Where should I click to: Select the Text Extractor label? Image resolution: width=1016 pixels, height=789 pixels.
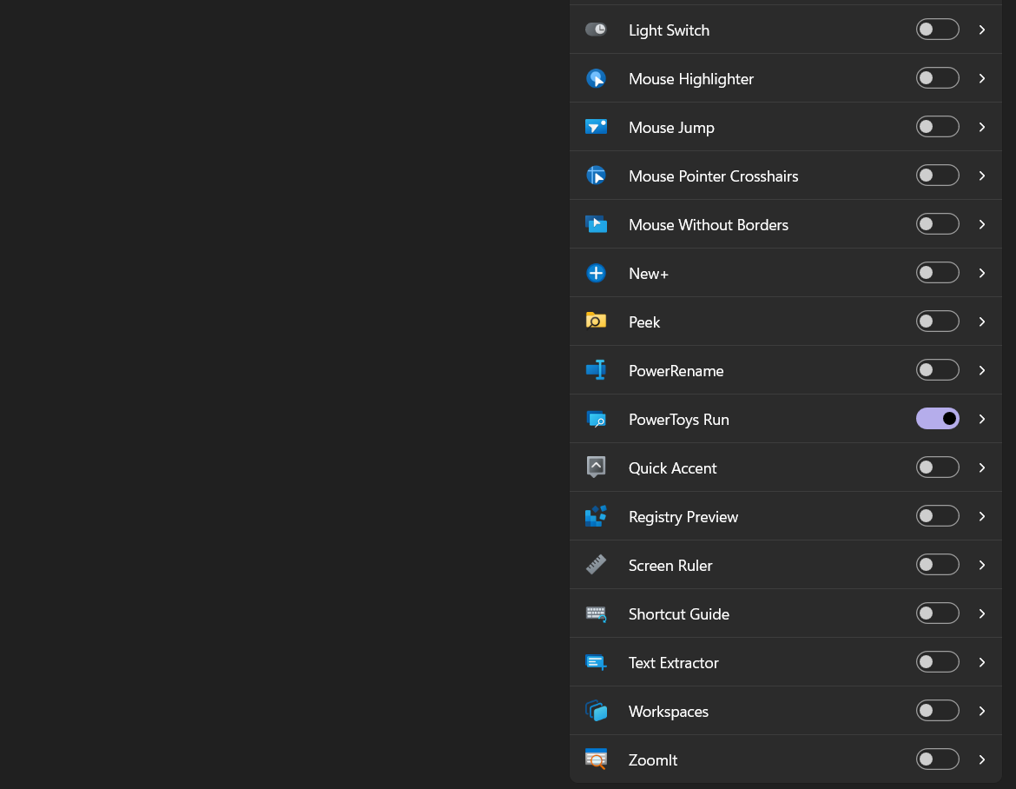(x=673, y=663)
